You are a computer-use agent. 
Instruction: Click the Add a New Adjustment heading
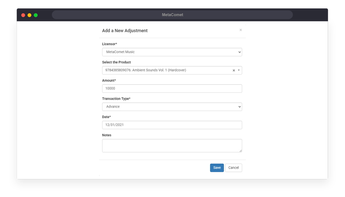pyautogui.click(x=125, y=31)
